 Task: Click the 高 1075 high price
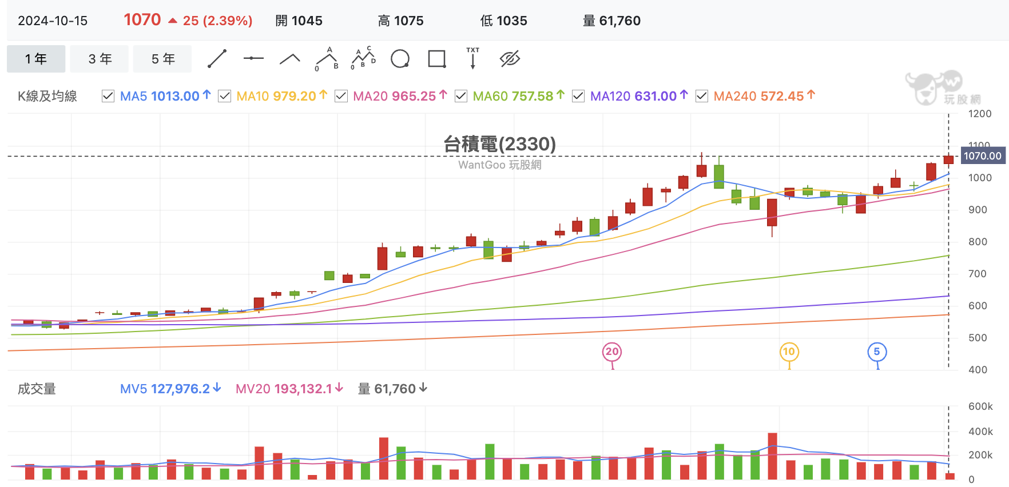(401, 21)
